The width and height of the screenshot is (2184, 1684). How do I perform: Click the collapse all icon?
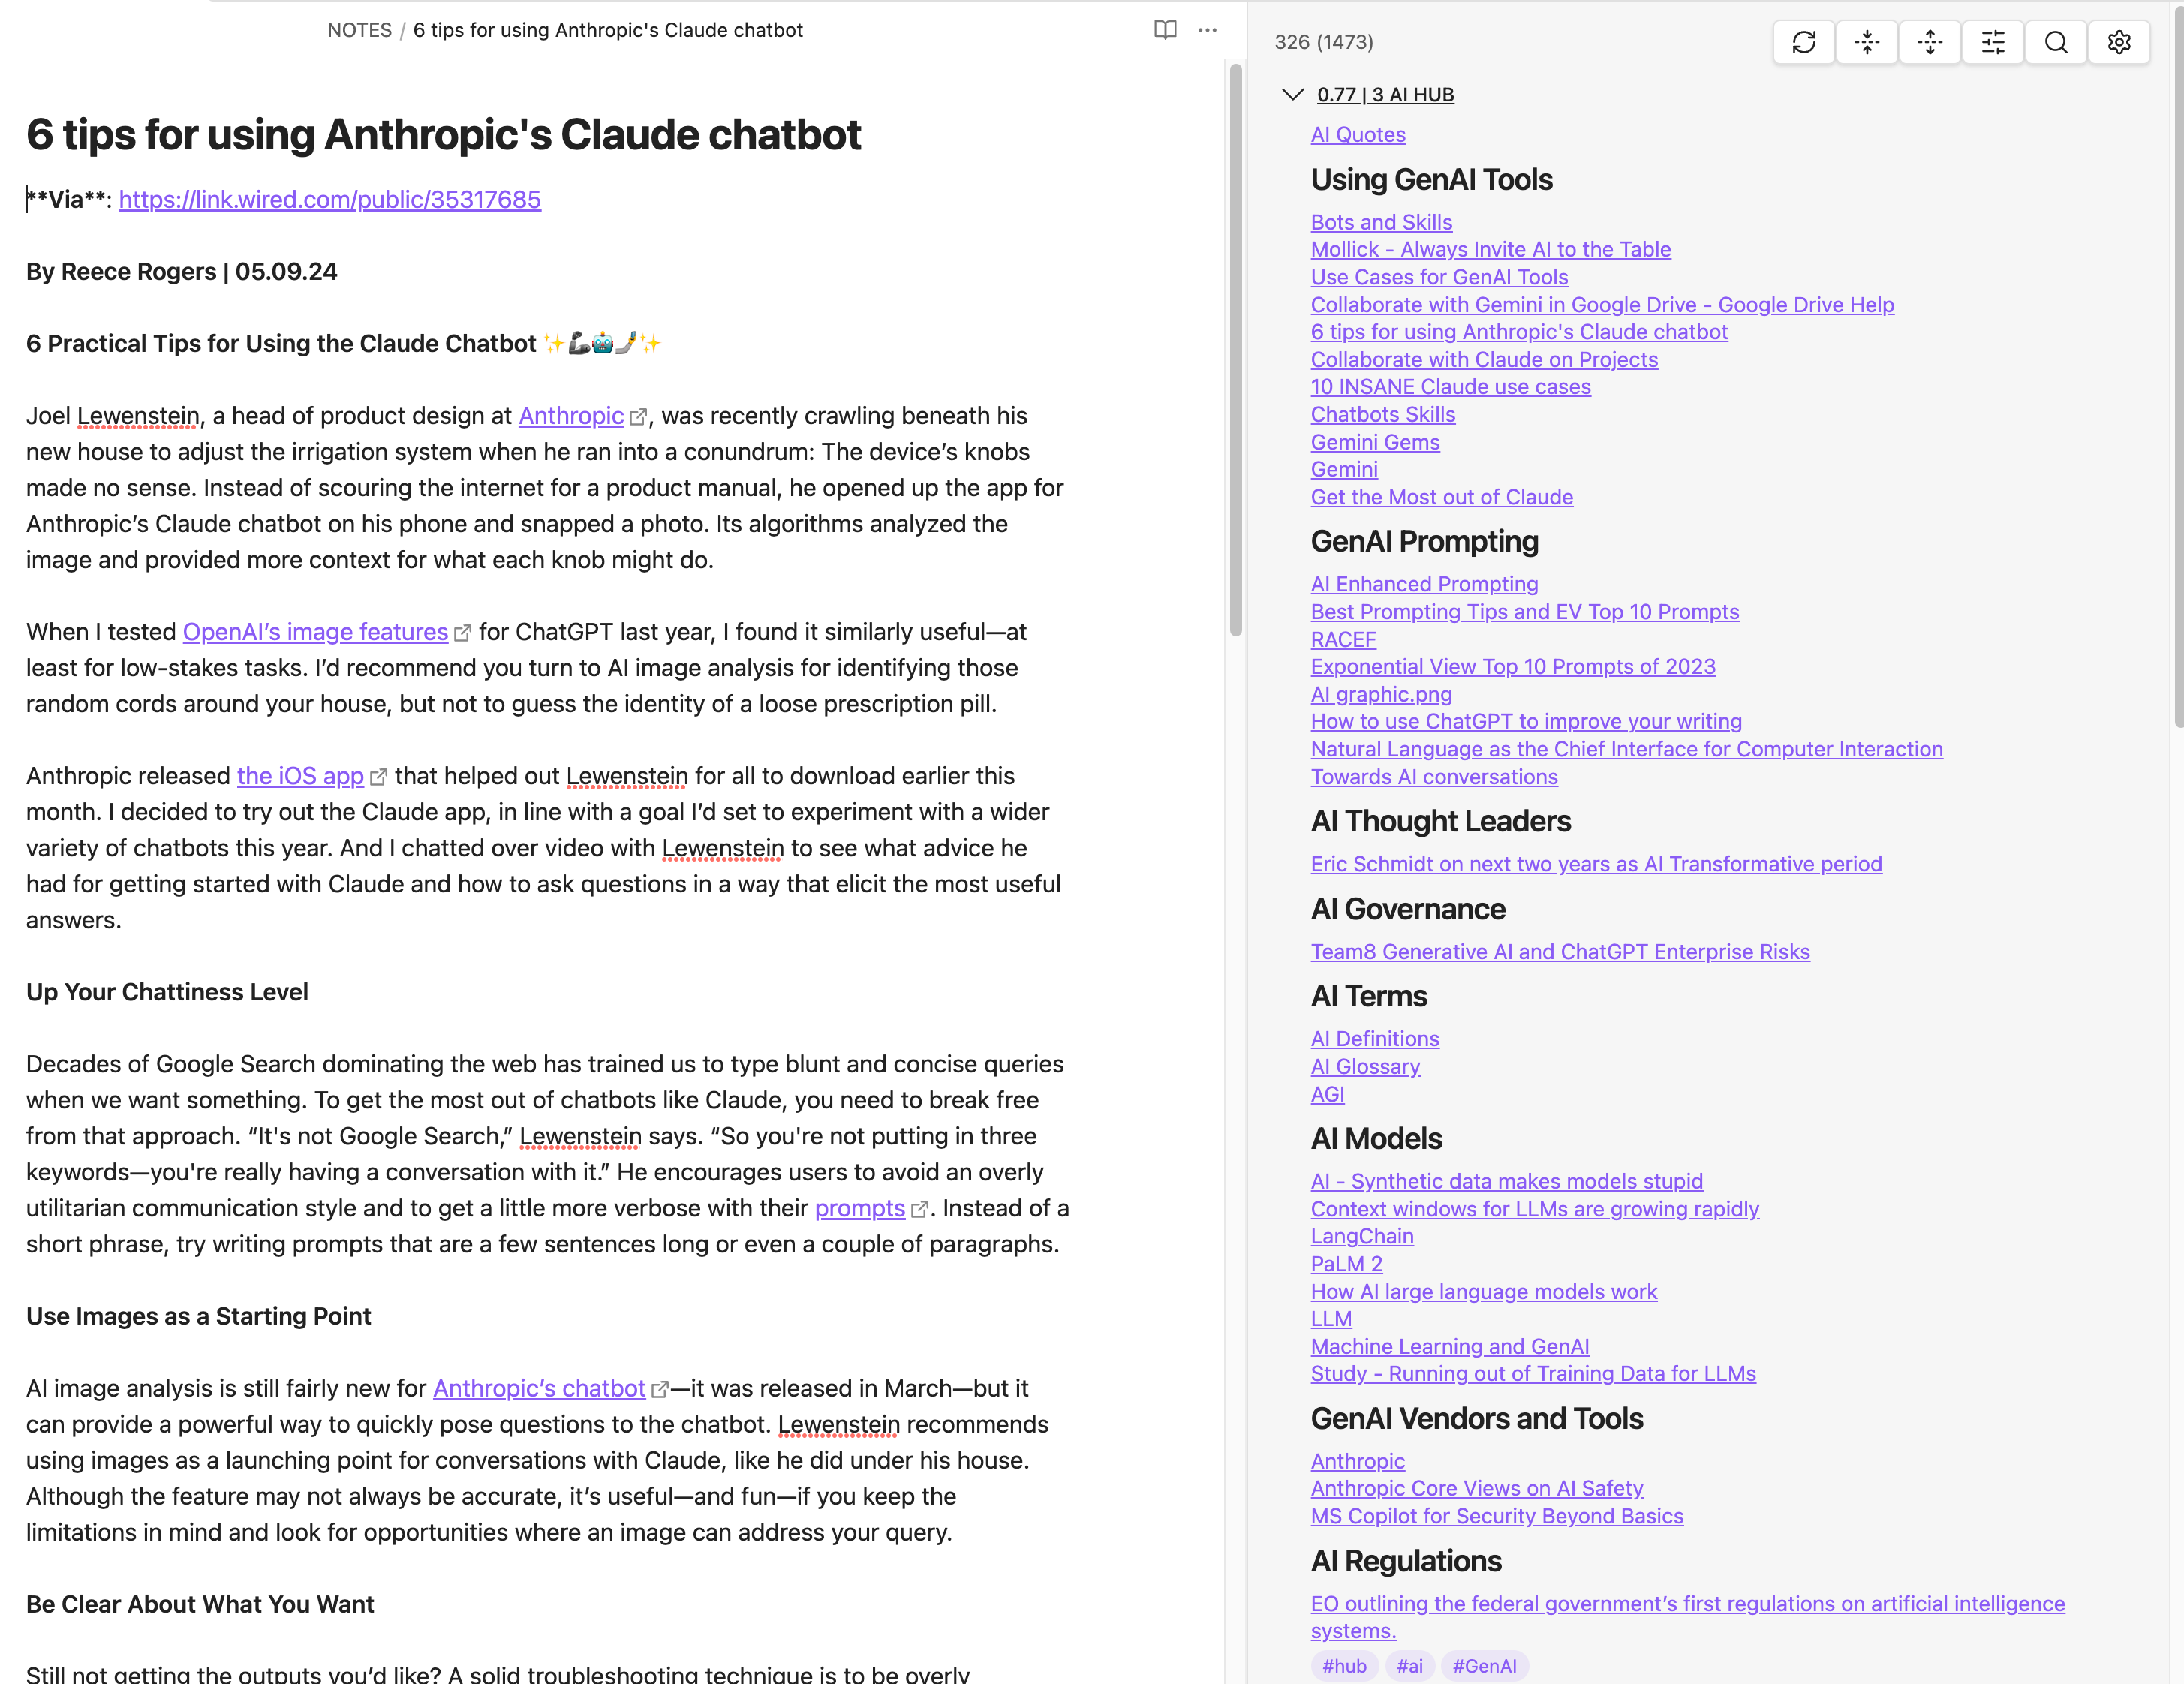pos(1867,42)
